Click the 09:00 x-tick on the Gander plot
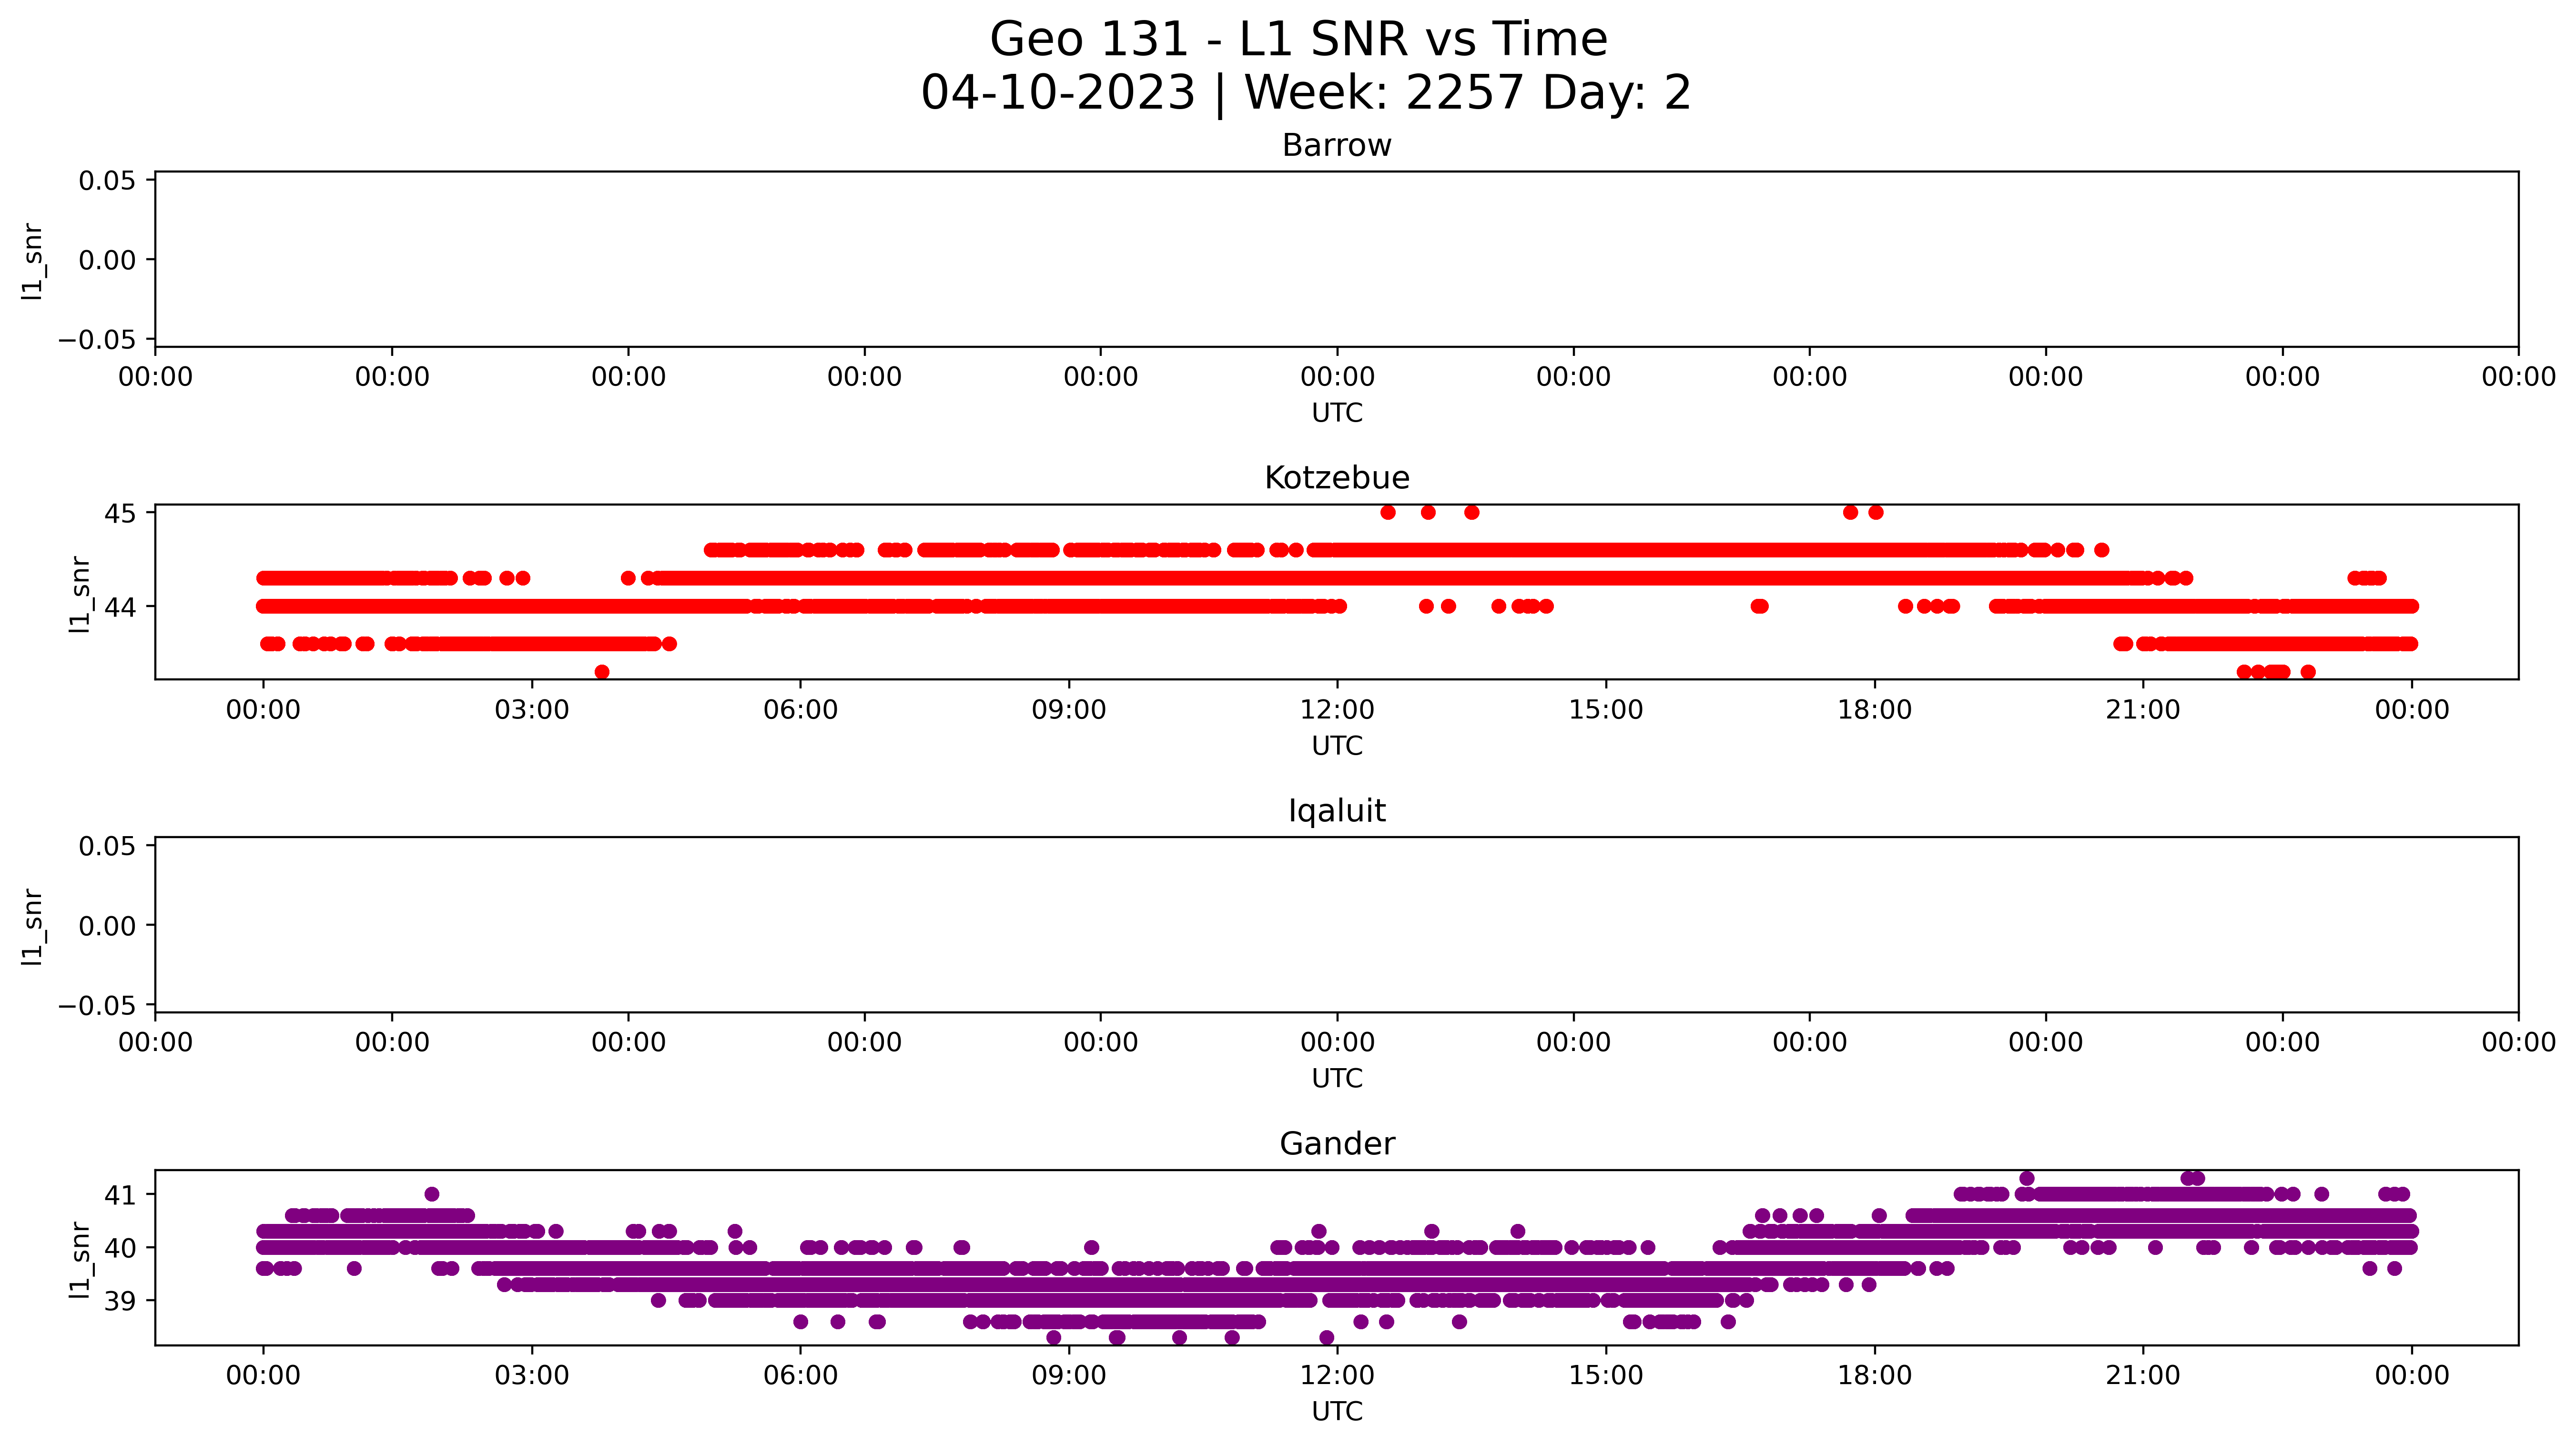 [1069, 1375]
